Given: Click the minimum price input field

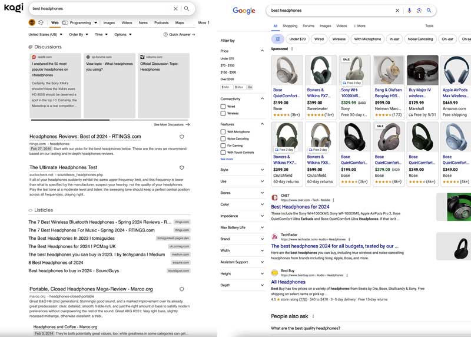Looking at the screenshot, I should tap(227, 87).
